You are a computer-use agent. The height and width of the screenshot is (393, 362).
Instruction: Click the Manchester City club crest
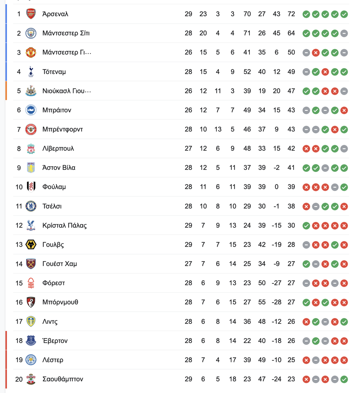(x=31, y=33)
